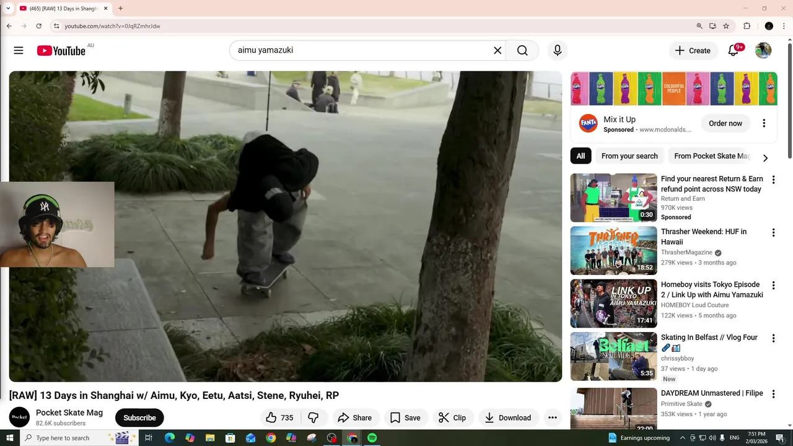Open Chrome zoom magnifier icon
The width and height of the screenshot is (793, 446).
(x=699, y=26)
